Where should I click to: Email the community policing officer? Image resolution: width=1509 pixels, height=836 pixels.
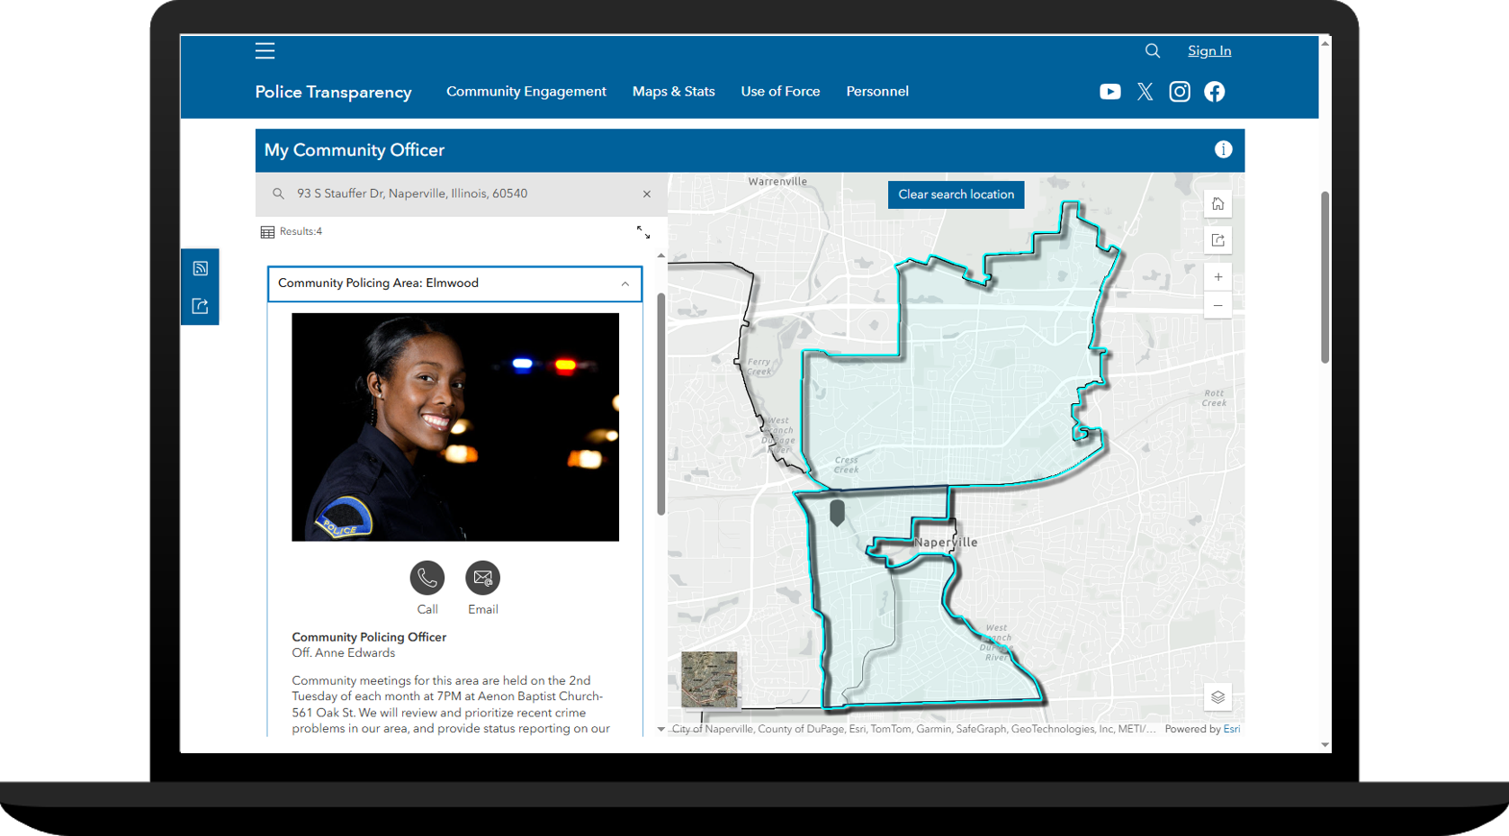482,579
